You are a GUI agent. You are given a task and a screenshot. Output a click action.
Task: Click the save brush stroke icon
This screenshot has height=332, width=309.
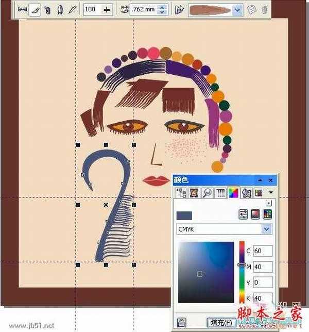click(253, 9)
